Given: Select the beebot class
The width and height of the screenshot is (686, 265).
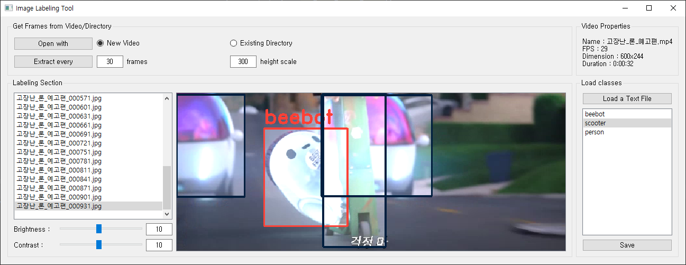Looking at the screenshot, I should [x=627, y=114].
